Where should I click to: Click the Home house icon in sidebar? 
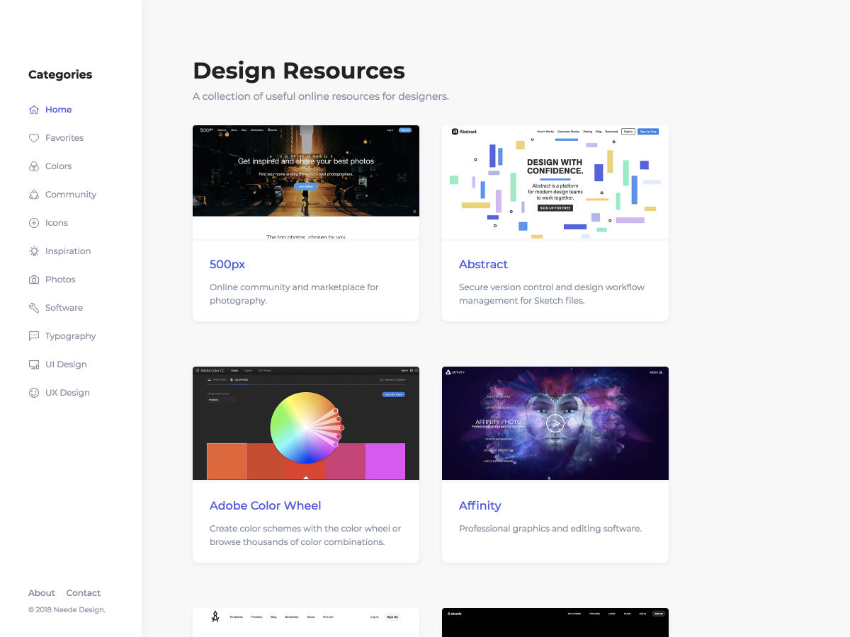pos(33,110)
